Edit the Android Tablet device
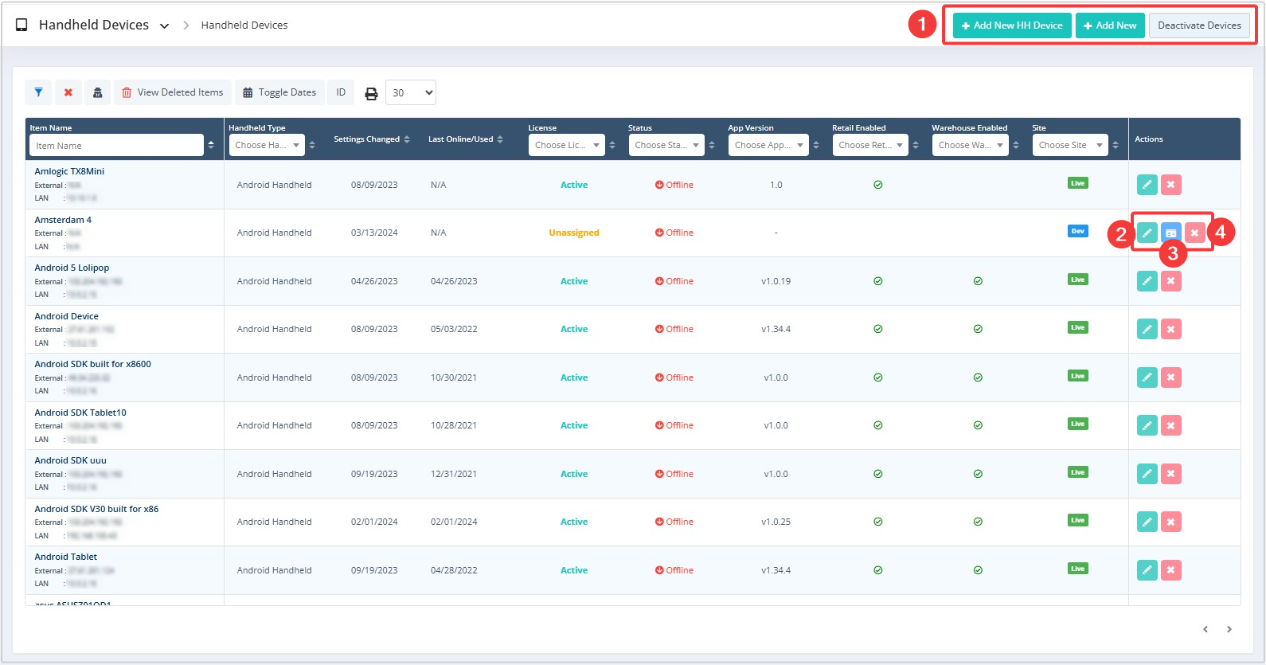1266x665 pixels. (x=1147, y=570)
